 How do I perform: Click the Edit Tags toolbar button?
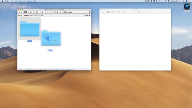(x=52, y=12)
